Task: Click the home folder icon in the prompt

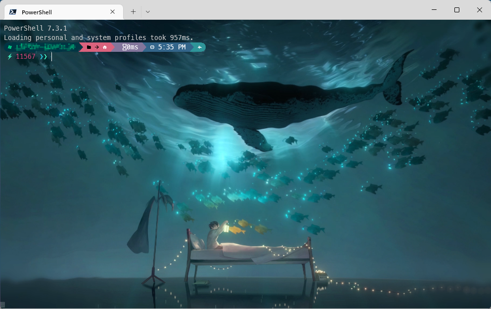Action: 105,47
